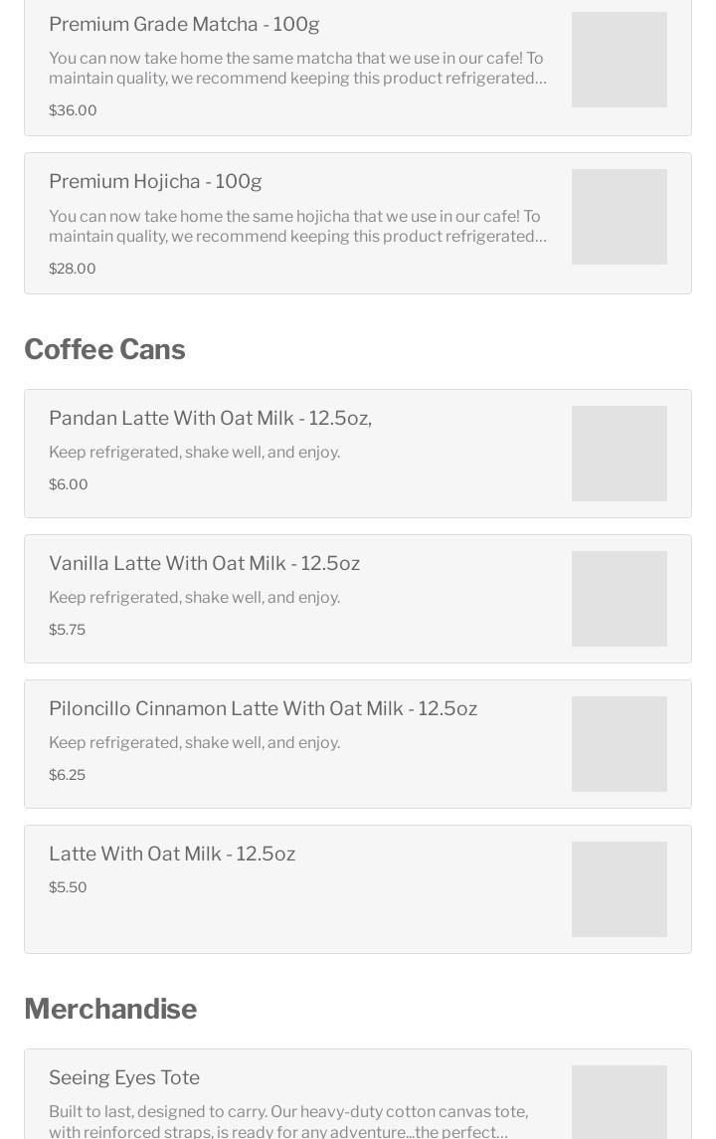716x1139 pixels.
Task: Click the $6.25 Piloncillo latte price
Action: [67, 775]
